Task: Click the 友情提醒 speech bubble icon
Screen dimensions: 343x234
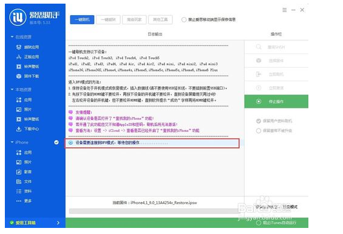Action: [70, 112]
